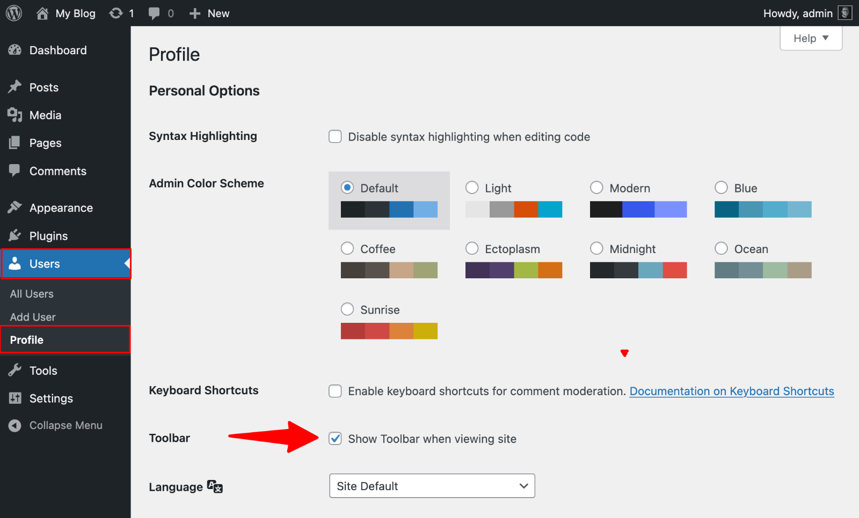
Task: Enable keyboard shortcuts for comment moderation
Action: pos(335,391)
